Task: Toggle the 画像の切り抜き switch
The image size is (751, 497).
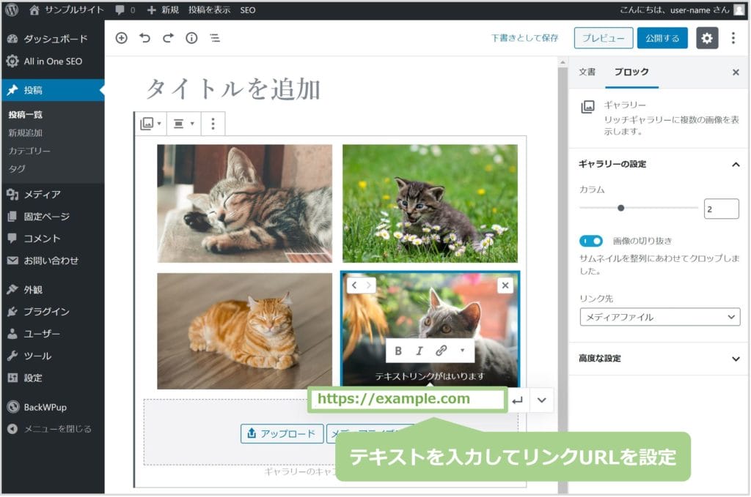Action: pos(591,241)
